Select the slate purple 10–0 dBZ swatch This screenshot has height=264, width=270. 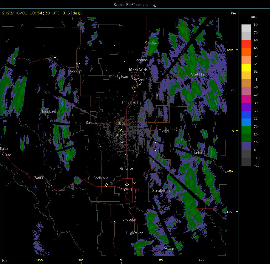[246, 146]
